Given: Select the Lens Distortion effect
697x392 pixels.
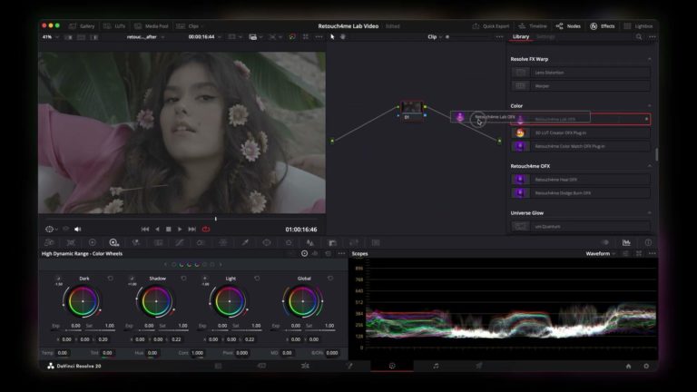Looking at the screenshot, I should click(x=580, y=73).
